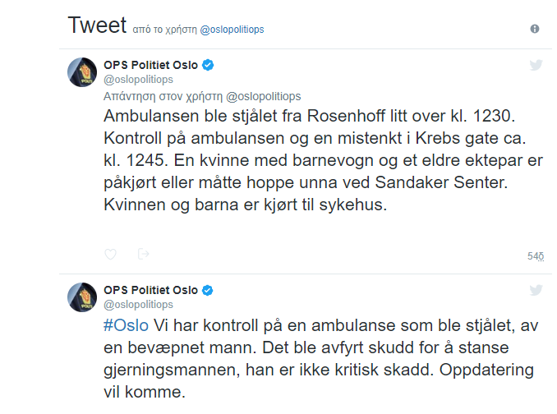Open @oslopolitiops handle under the second tweet's author name
Viewport: 557px width, 414px height.
coord(137,305)
